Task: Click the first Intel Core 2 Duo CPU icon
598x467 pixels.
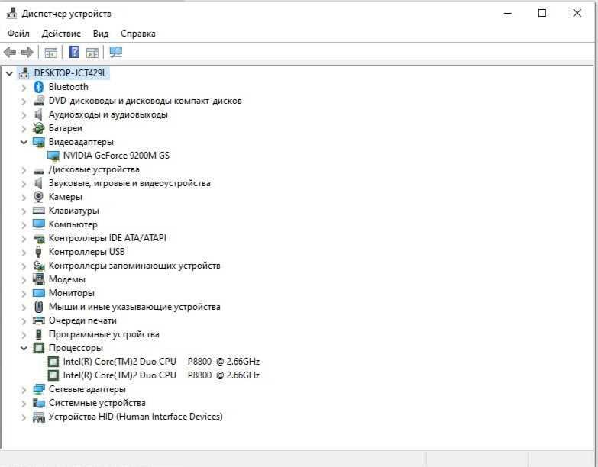Action: [x=53, y=362]
